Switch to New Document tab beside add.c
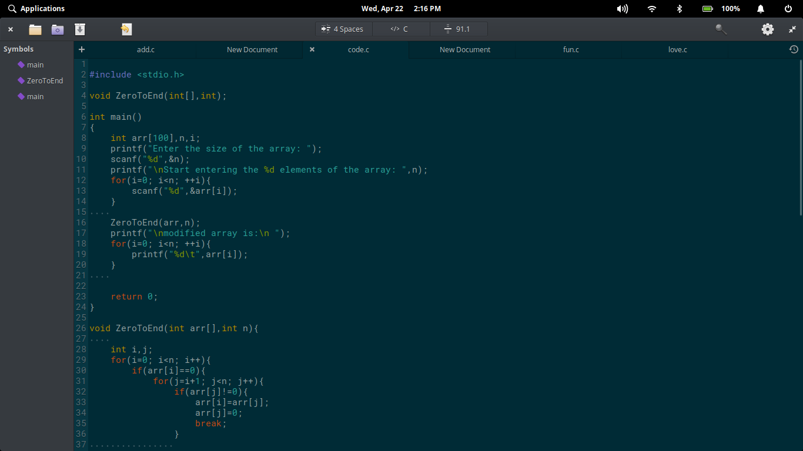Screen dimensions: 803x451 pos(252,49)
